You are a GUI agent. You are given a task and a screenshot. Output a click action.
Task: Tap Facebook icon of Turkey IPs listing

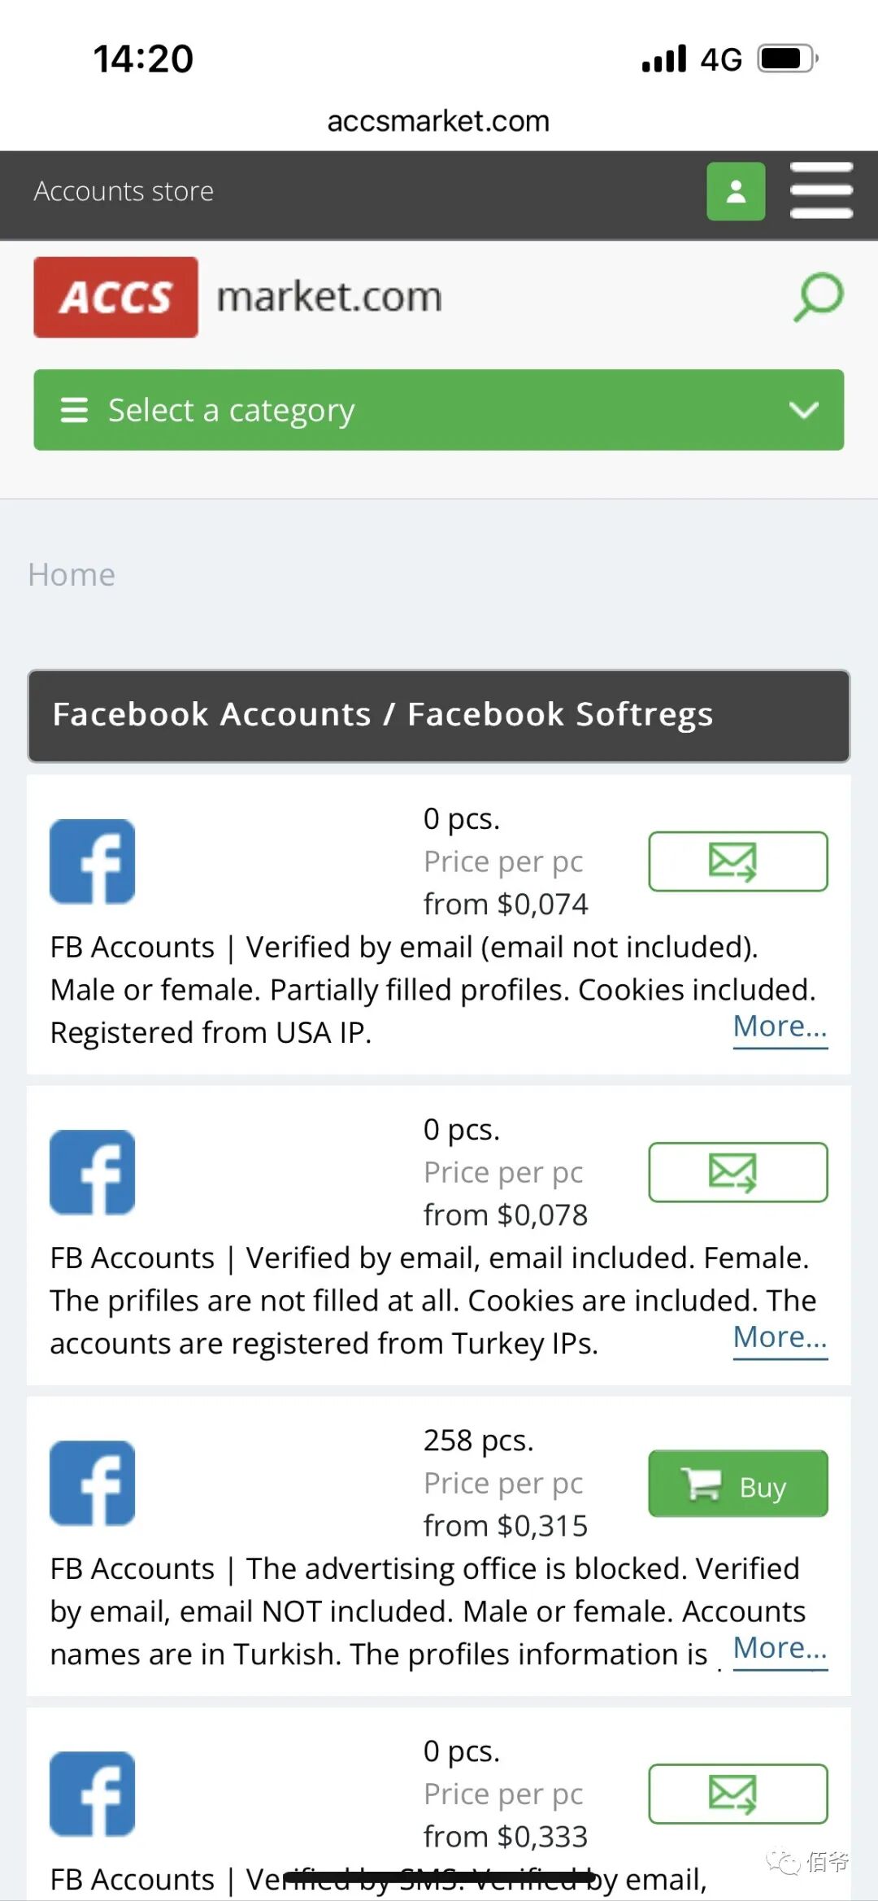coord(93,1172)
